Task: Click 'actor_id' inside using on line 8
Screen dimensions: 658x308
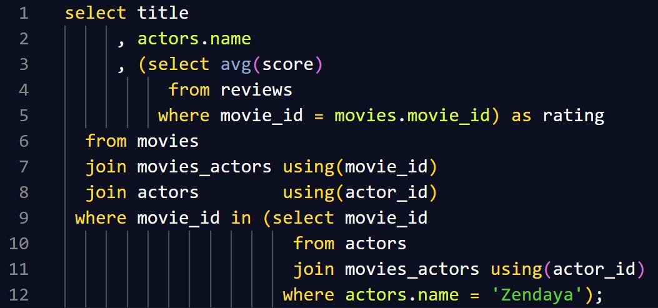Action: (x=386, y=192)
